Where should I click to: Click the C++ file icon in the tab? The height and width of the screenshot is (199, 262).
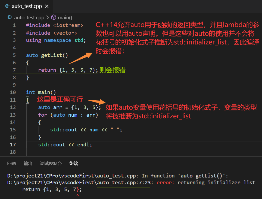point(7,6)
